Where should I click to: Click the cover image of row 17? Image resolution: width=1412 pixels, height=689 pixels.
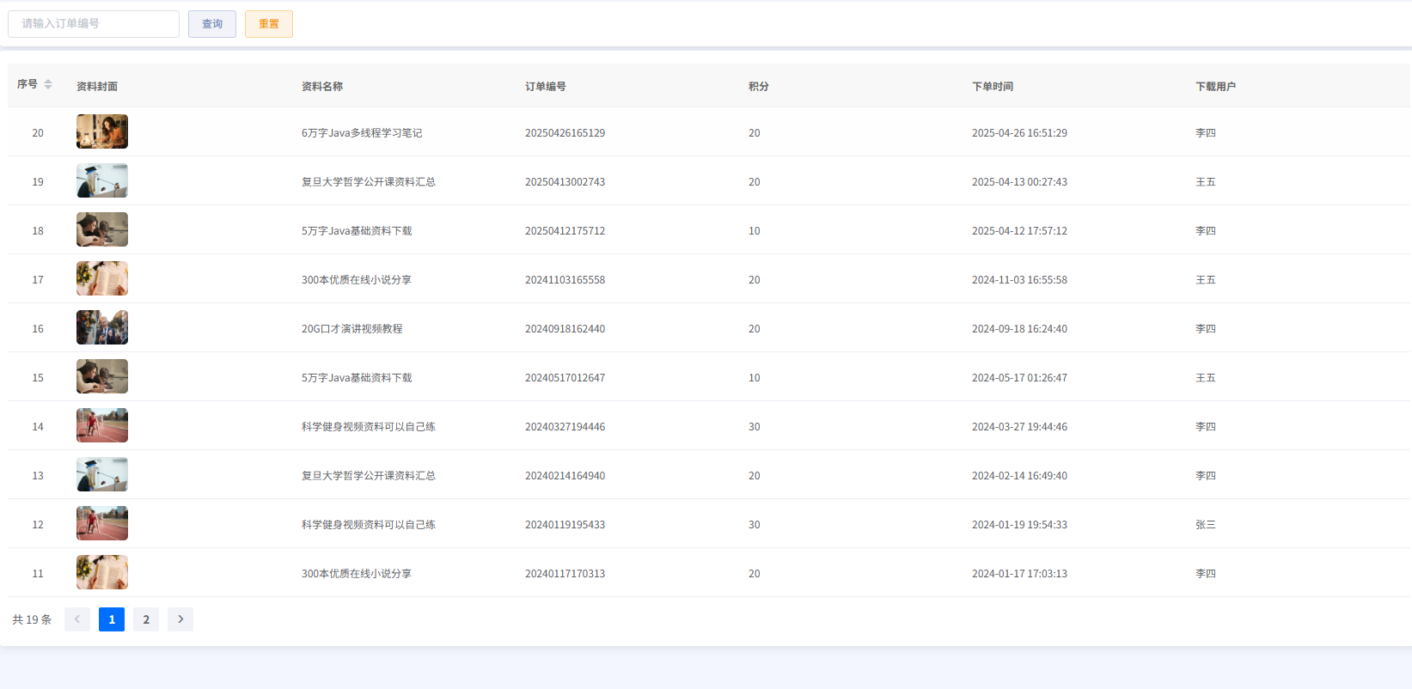(102, 279)
